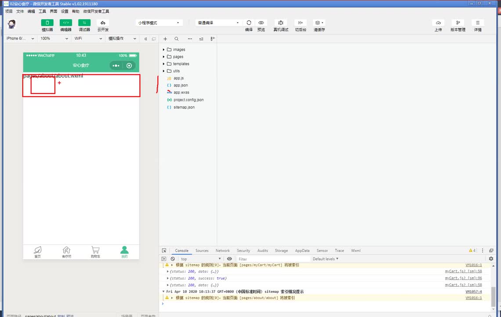The image size is (501, 317).
Task: Open the mini program capsule menu dots
Action: pos(116,65)
